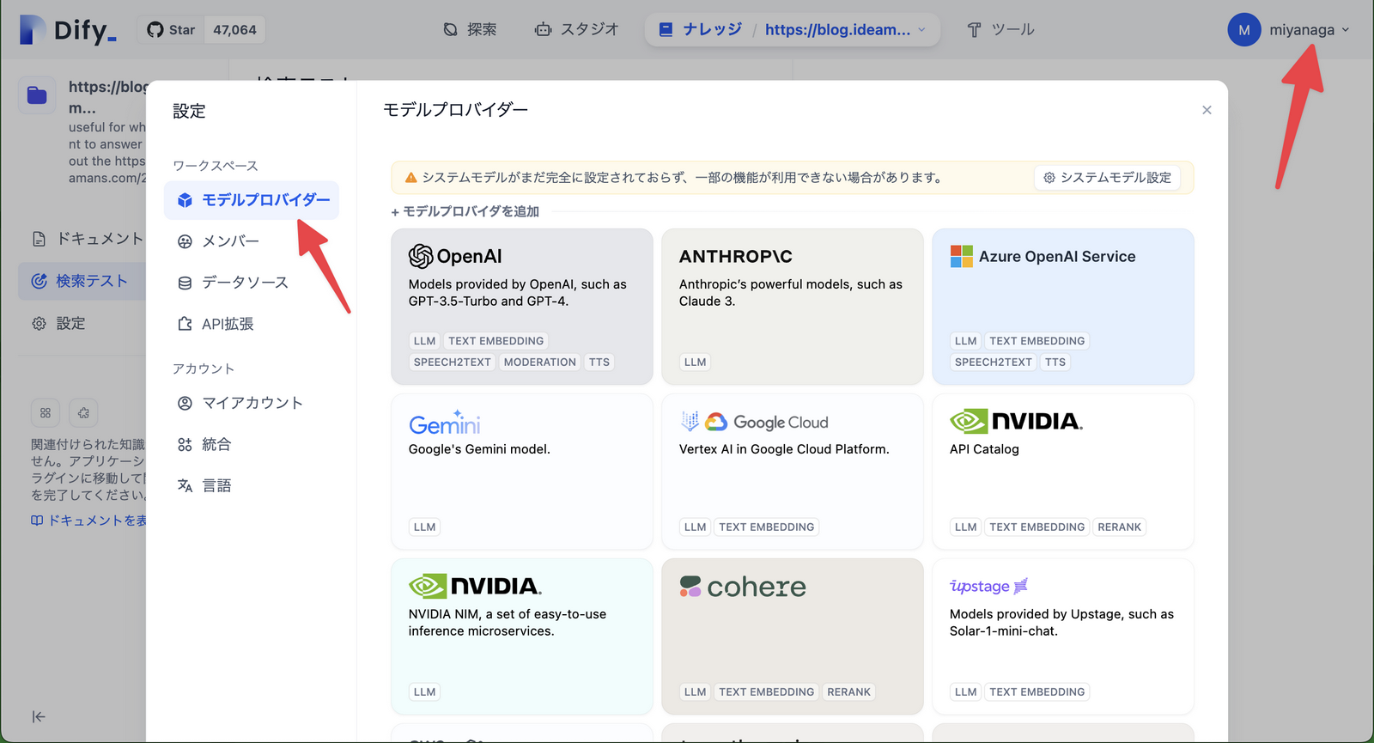Viewport: 1374px width, 743px height.
Task: Expand the miyanaga account menu chevron
Action: coord(1346,30)
